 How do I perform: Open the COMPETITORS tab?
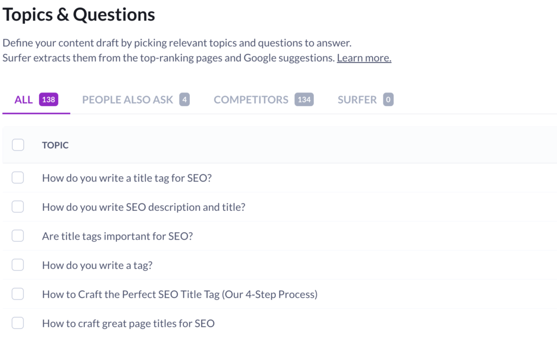pos(251,99)
